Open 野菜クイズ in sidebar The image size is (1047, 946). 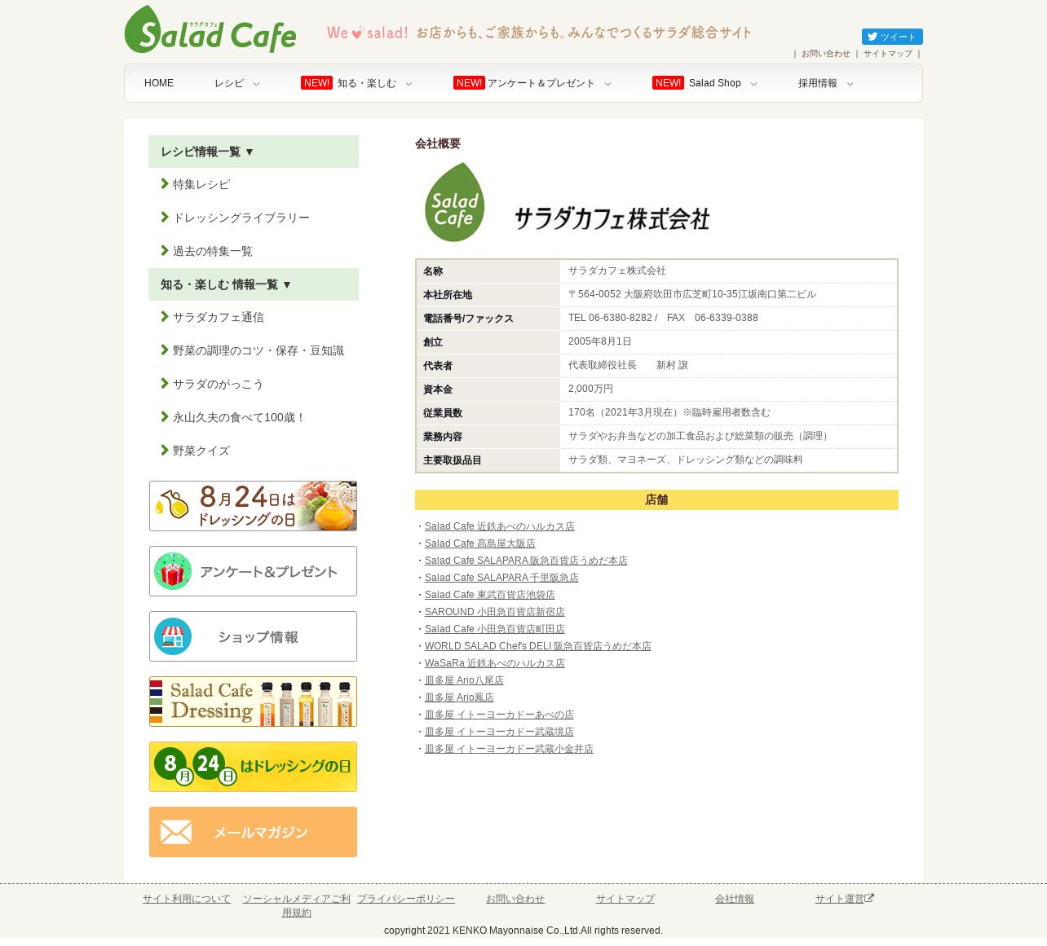coord(201,451)
